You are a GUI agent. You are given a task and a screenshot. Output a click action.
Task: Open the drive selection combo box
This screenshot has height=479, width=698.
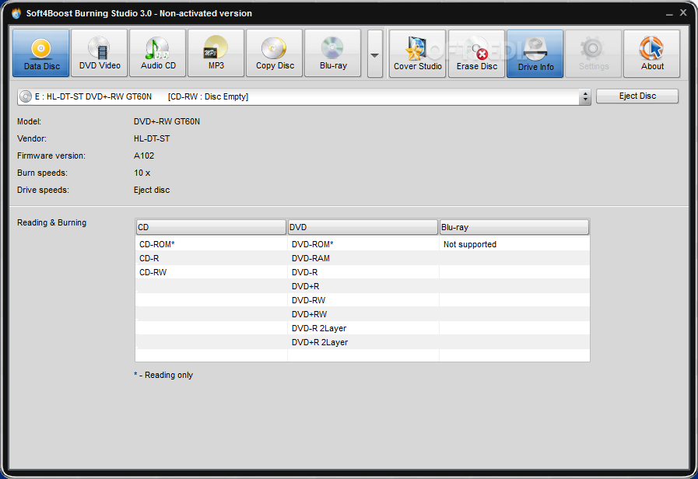[x=304, y=96]
